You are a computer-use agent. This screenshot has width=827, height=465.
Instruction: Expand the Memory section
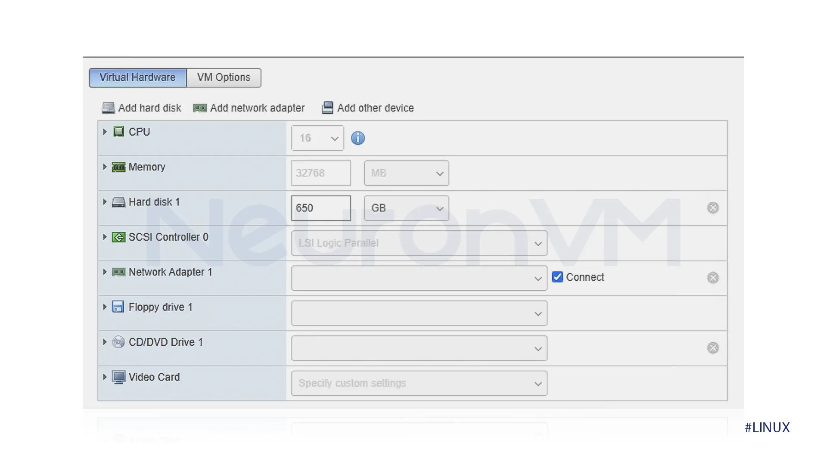point(105,166)
